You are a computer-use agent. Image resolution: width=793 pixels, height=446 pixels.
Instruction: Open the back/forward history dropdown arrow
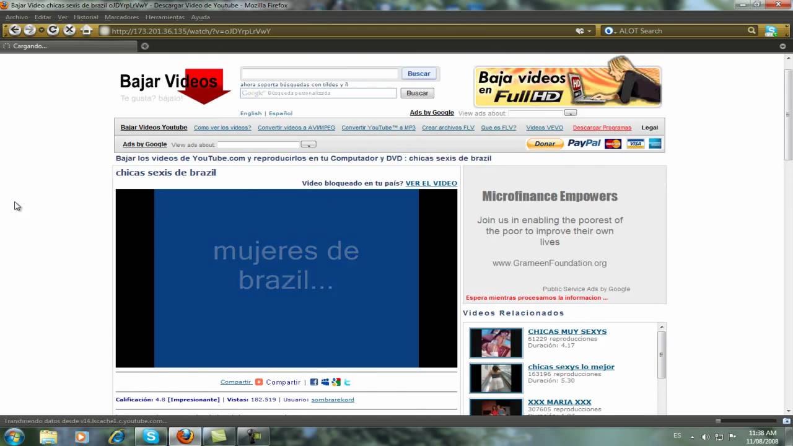(x=42, y=30)
